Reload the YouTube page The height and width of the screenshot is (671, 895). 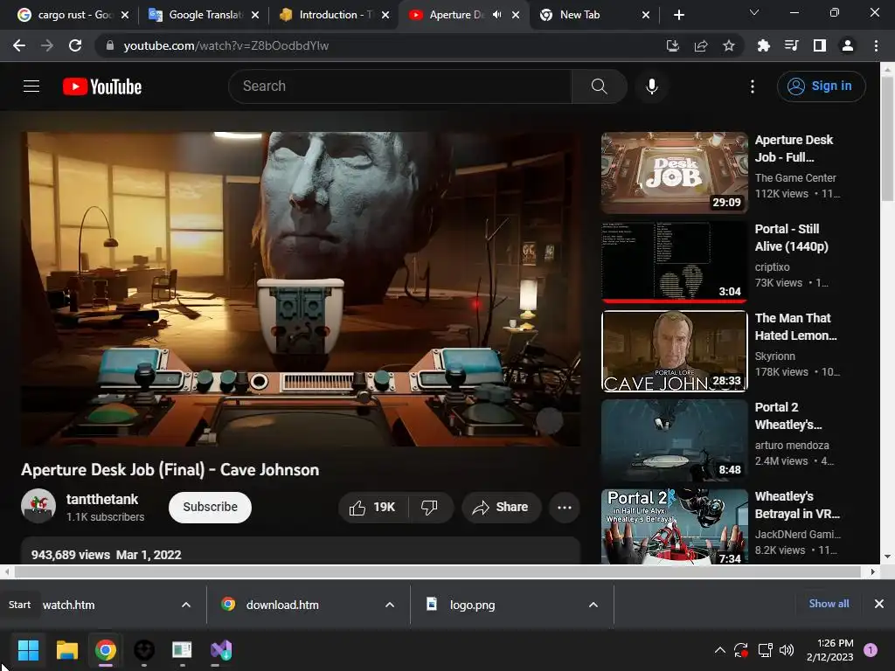[x=75, y=45]
